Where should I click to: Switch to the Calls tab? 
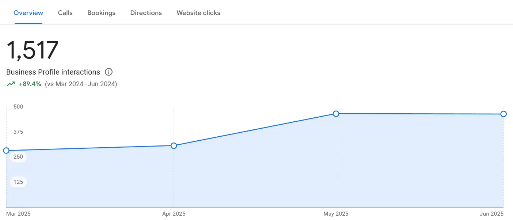click(65, 12)
